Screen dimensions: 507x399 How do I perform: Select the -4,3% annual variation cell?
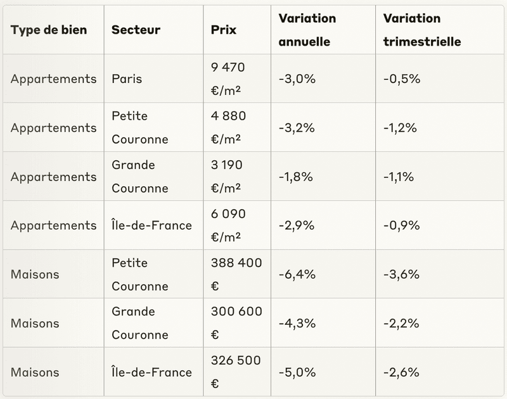pyautogui.click(x=295, y=323)
